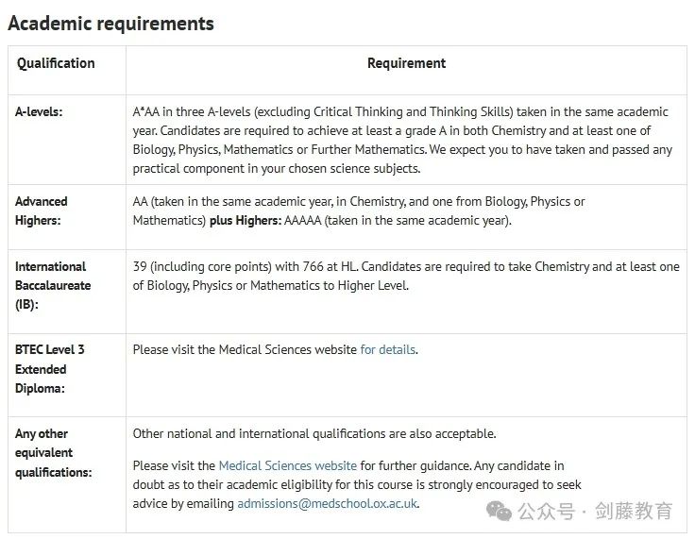Click the A*AA A-levels requirement paragraph
Image resolution: width=695 pixels, height=539 pixels.
(x=403, y=140)
